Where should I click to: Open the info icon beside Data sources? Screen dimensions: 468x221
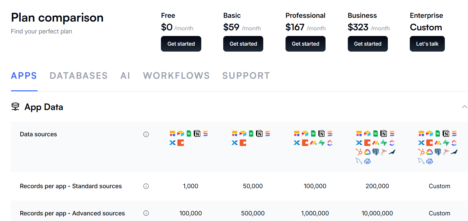tap(146, 134)
